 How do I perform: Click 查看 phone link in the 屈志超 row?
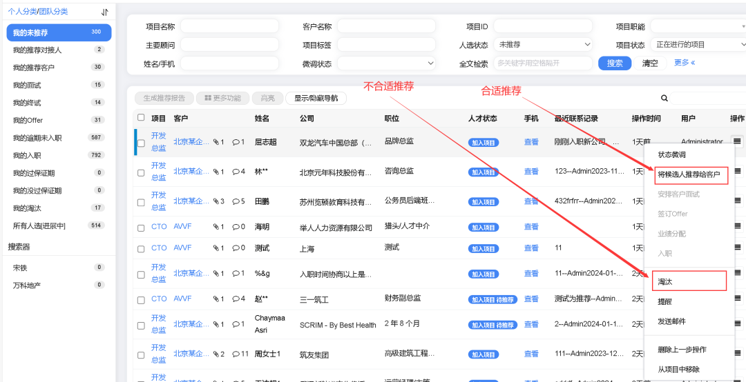(531, 141)
